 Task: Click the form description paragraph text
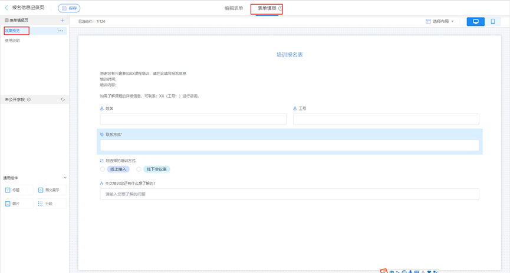click(150, 85)
